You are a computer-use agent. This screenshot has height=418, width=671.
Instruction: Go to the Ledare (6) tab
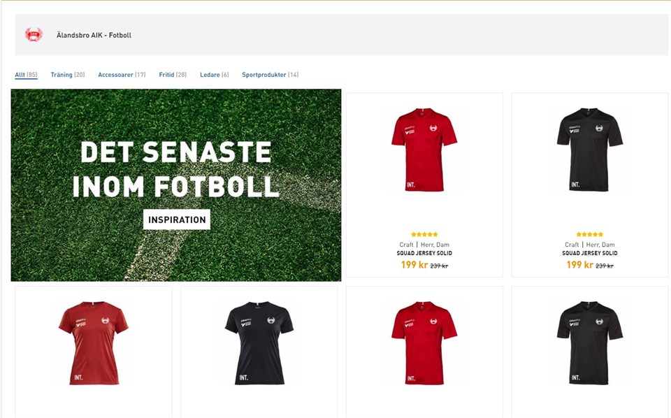pyautogui.click(x=215, y=75)
